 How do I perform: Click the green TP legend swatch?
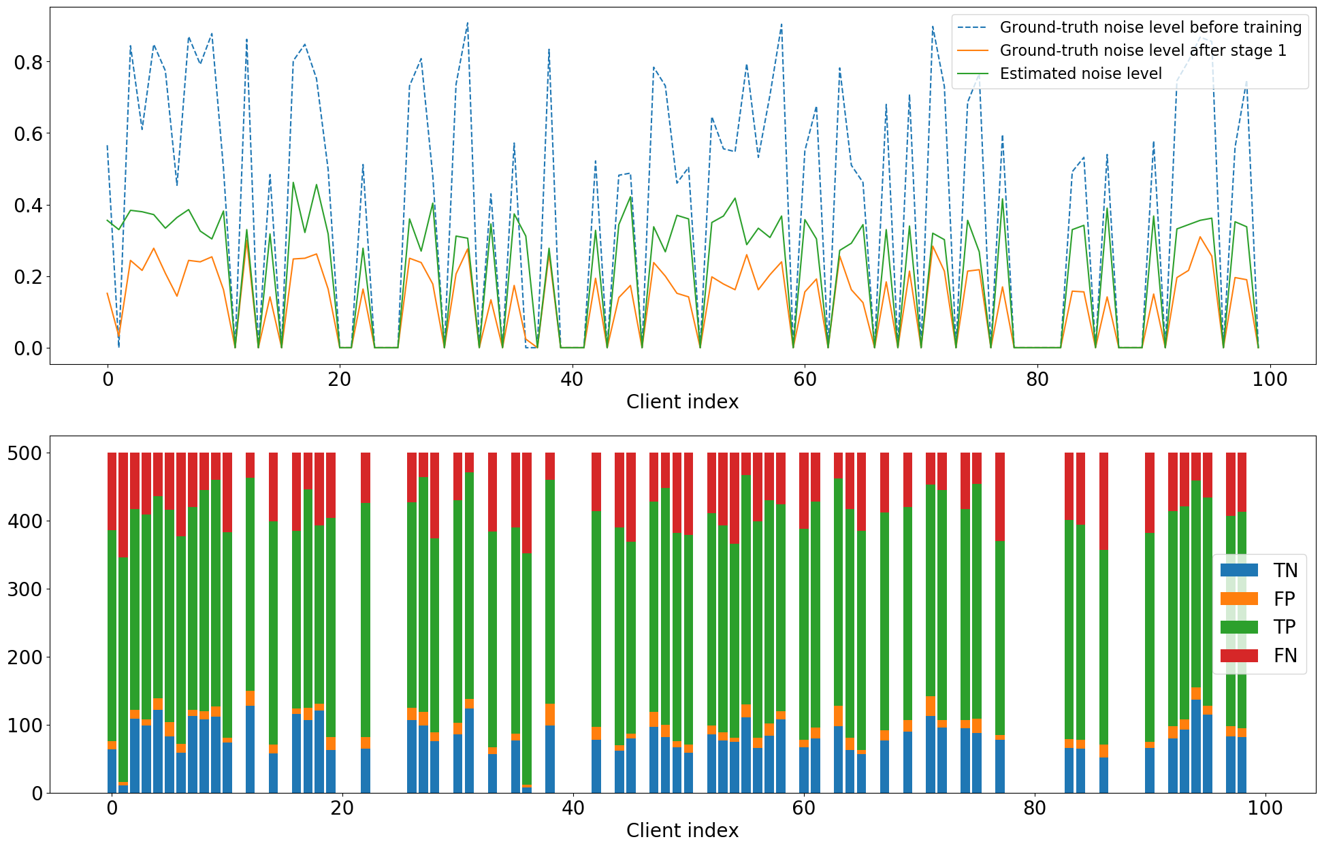click(1239, 627)
